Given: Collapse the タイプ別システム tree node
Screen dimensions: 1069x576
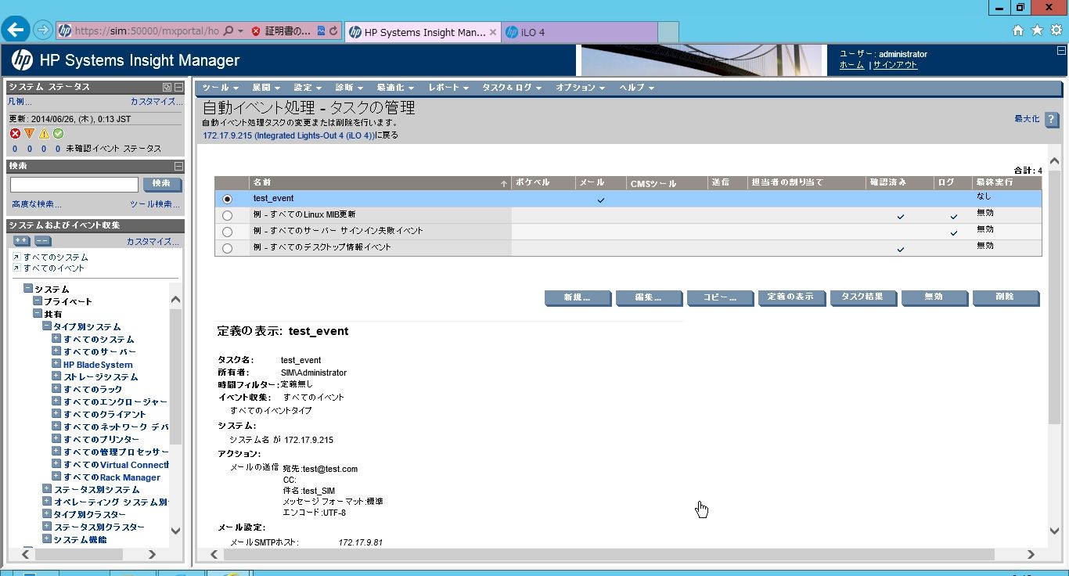Looking at the screenshot, I should point(47,326).
